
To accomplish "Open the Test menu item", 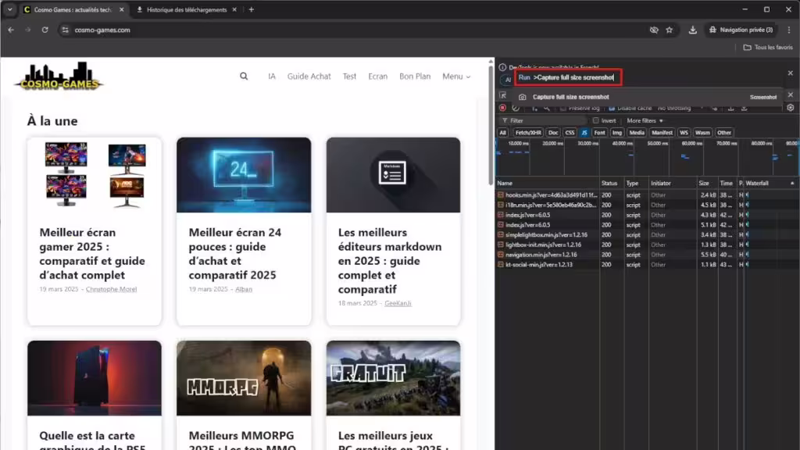I will pyautogui.click(x=349, y=77).
